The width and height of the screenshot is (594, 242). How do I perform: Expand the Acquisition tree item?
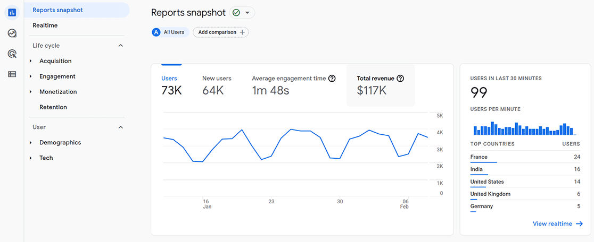click(31, 61)
